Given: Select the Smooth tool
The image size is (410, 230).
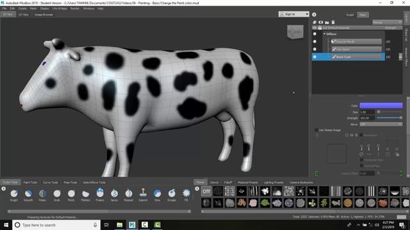Looking at the screenshot, I should tap(28, 195).
